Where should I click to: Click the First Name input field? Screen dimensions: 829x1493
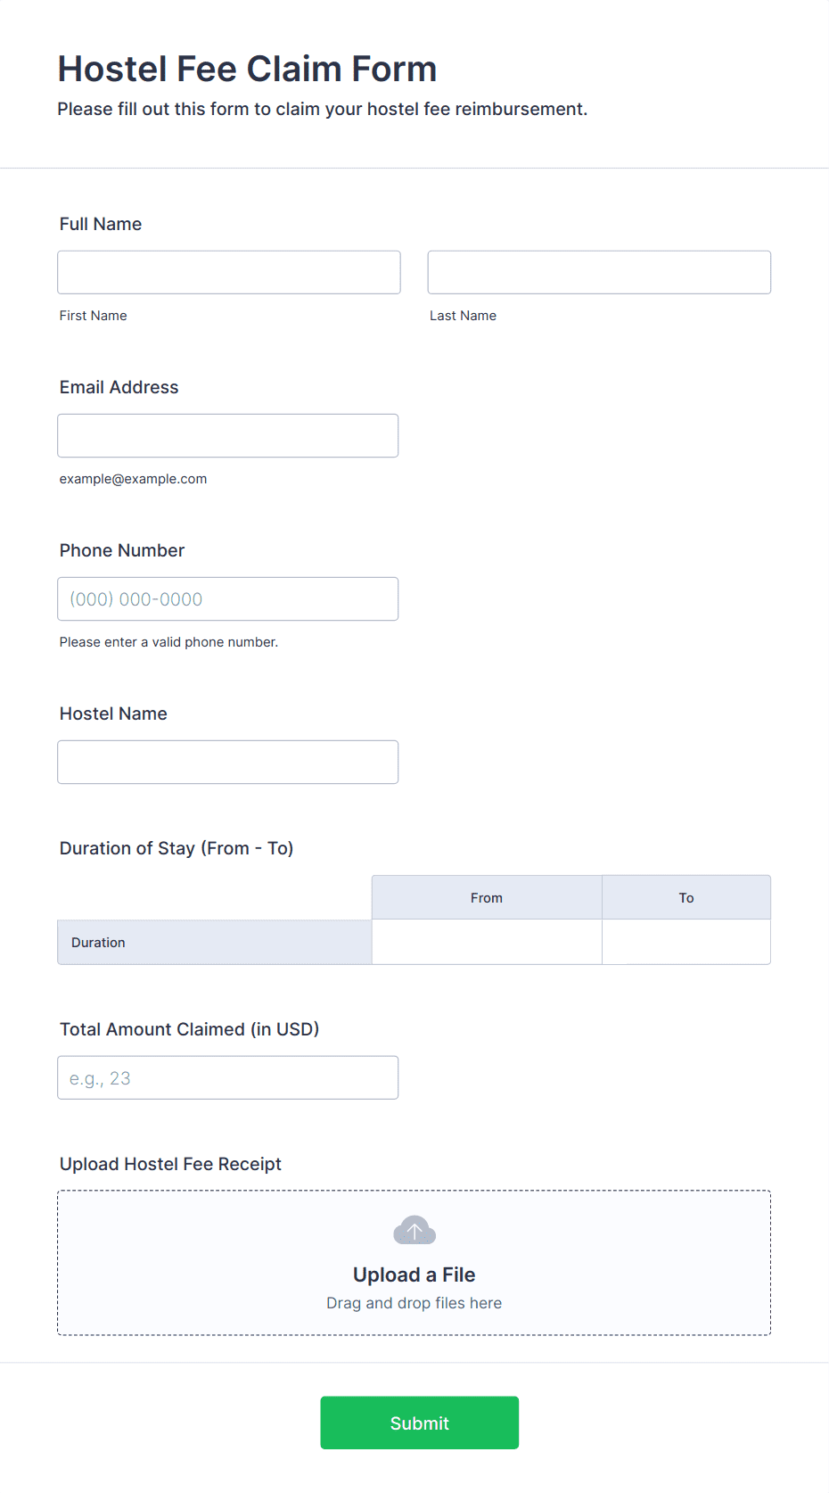point(229,272)
